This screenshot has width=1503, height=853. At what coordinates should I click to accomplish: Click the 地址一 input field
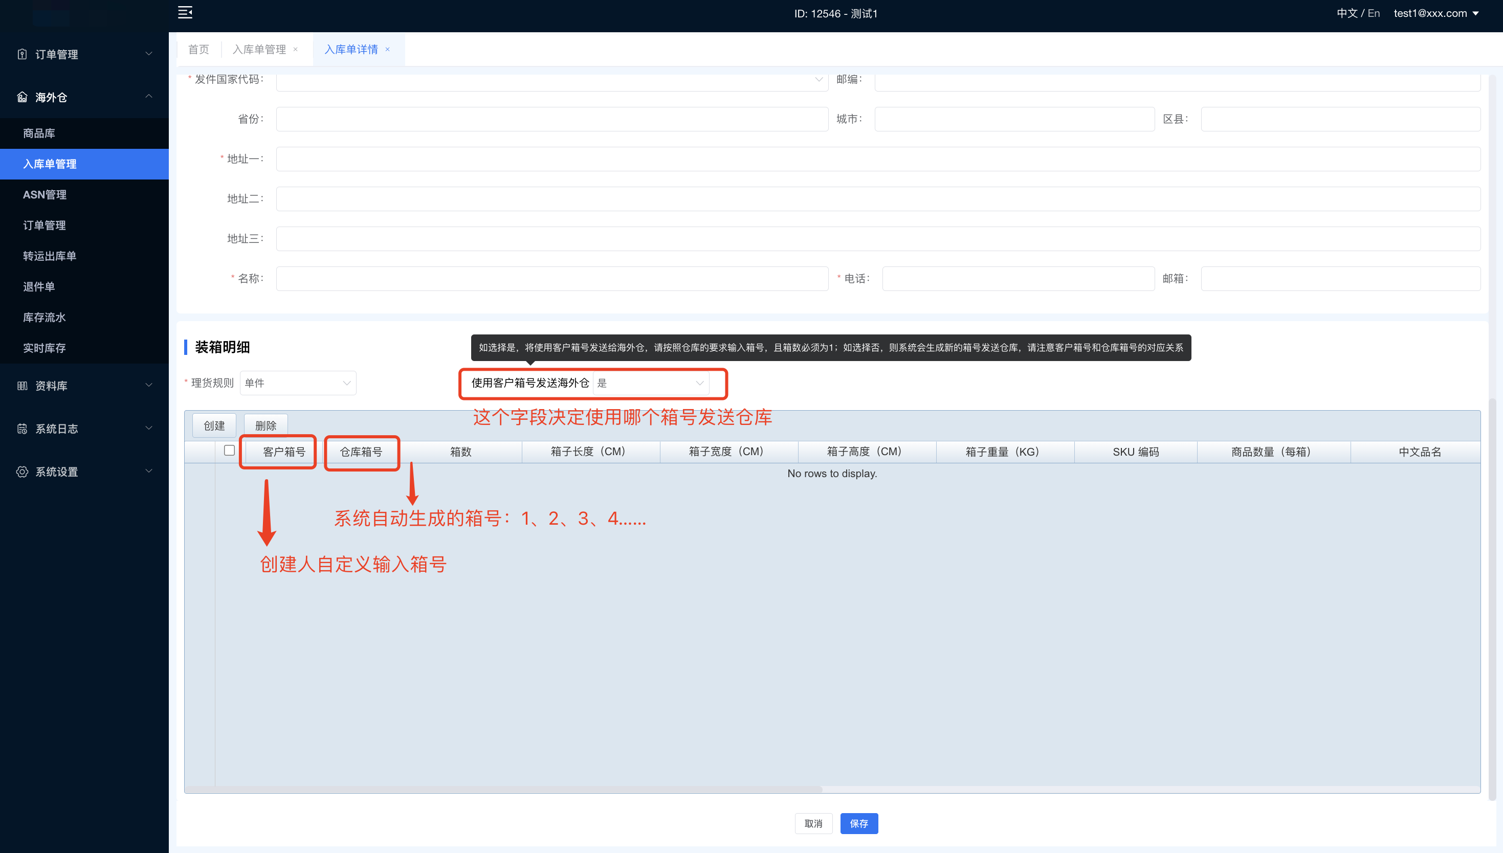pos(878,159)
